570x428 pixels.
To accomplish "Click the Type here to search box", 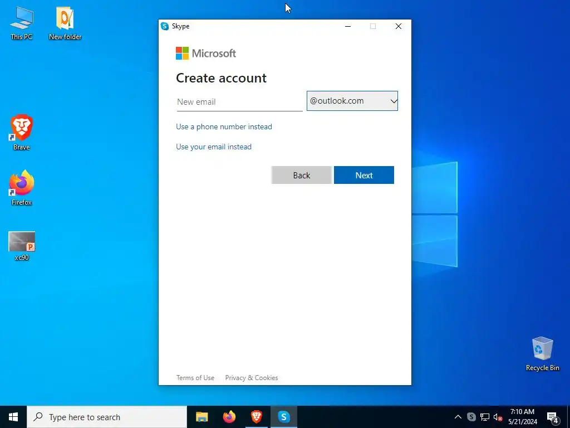I will 107,417.
